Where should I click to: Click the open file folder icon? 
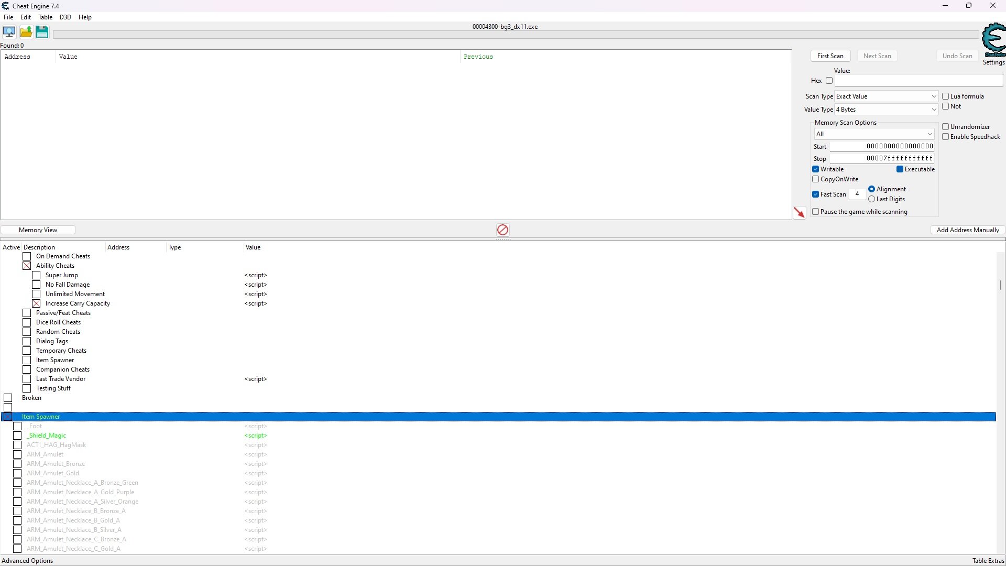click(26, 32)
